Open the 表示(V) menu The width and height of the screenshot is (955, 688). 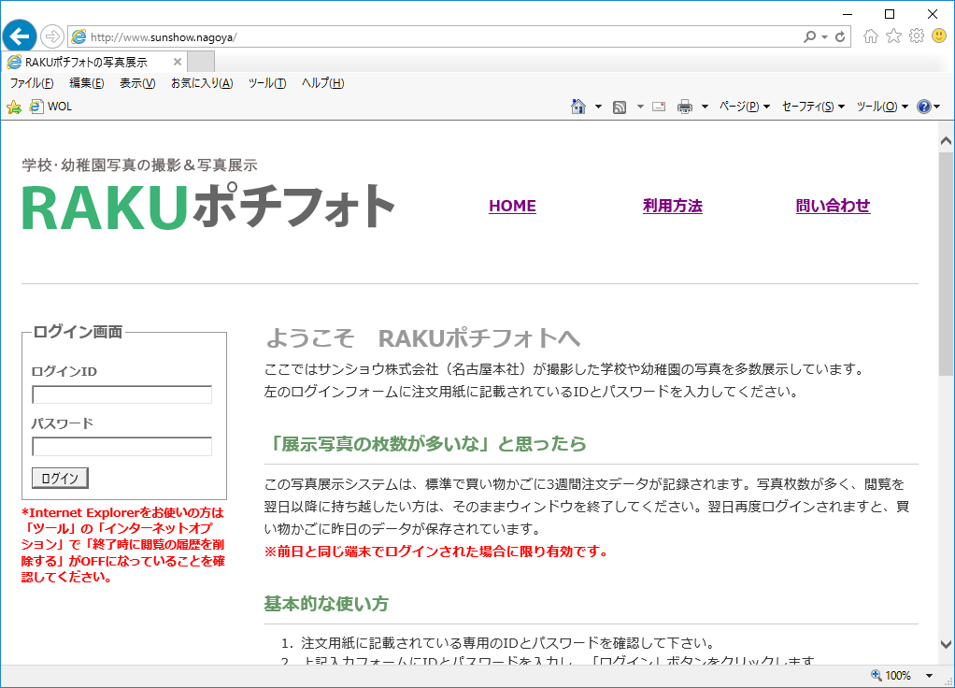[137, 83]
